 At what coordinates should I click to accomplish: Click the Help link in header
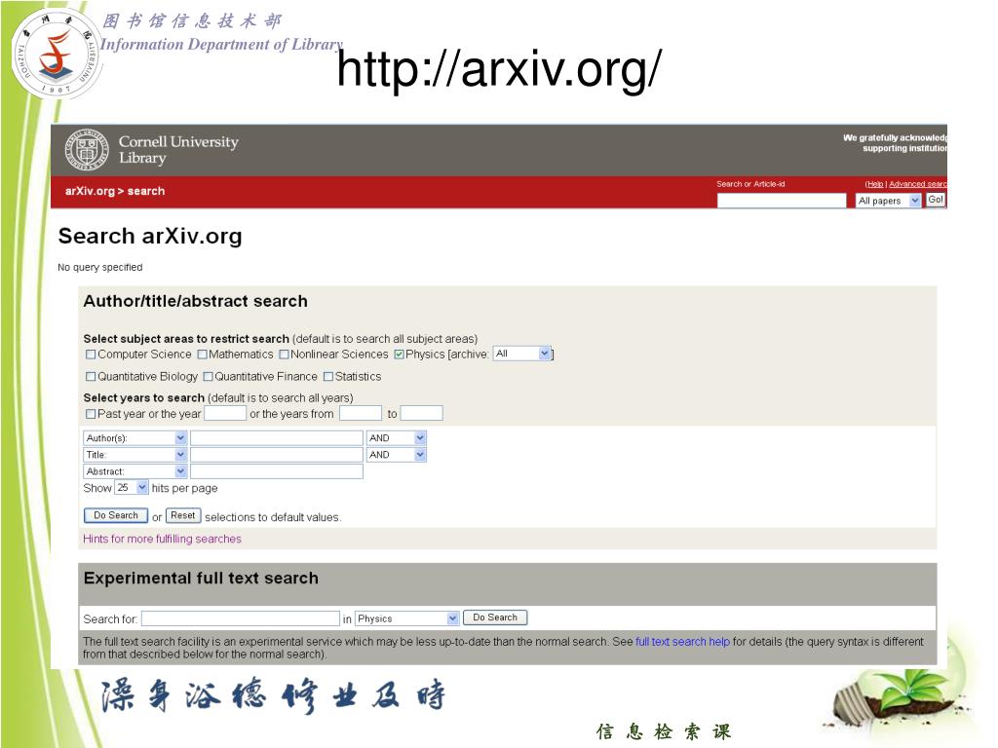tap(874, 184)
